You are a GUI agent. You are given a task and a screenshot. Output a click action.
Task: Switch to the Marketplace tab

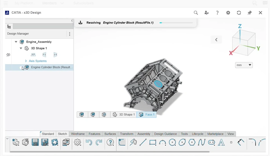coord(215,134)
